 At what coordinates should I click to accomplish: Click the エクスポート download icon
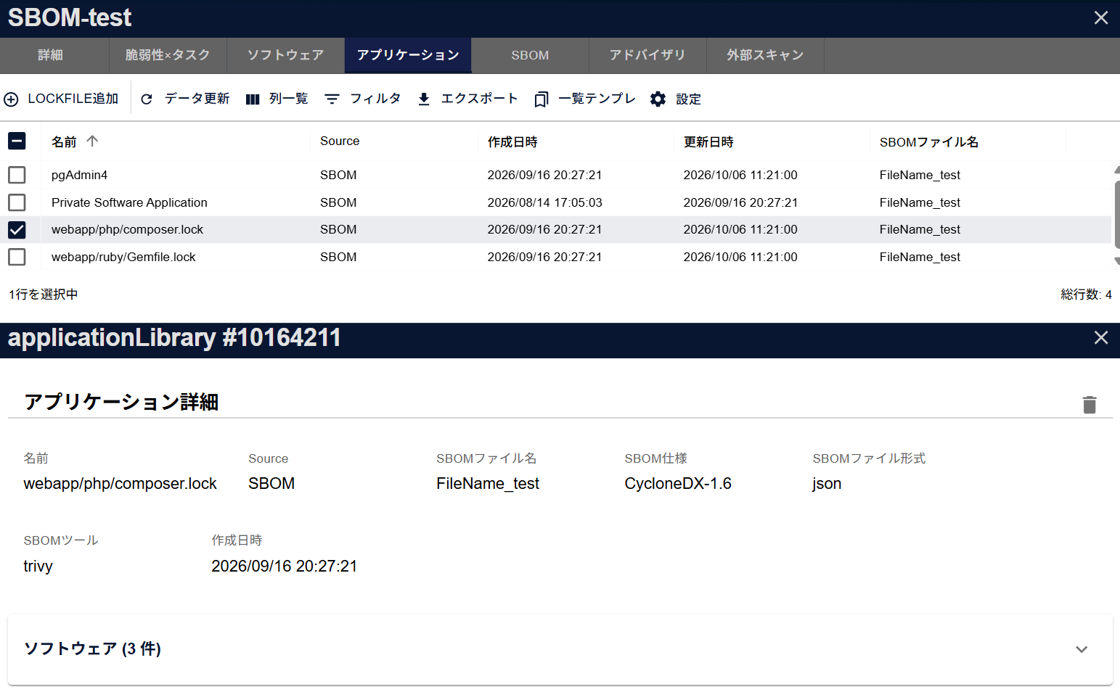[x=424, y=99]
